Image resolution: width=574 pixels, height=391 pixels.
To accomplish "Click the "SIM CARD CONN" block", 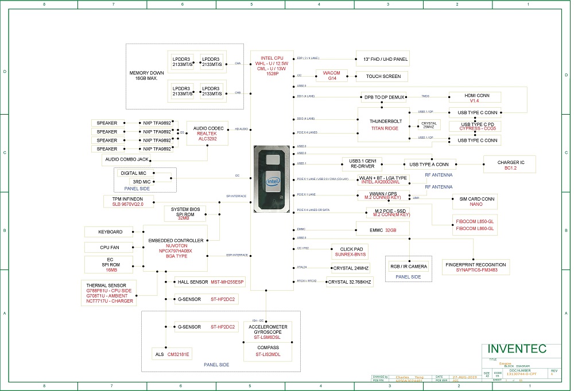I will coord(475,202).
